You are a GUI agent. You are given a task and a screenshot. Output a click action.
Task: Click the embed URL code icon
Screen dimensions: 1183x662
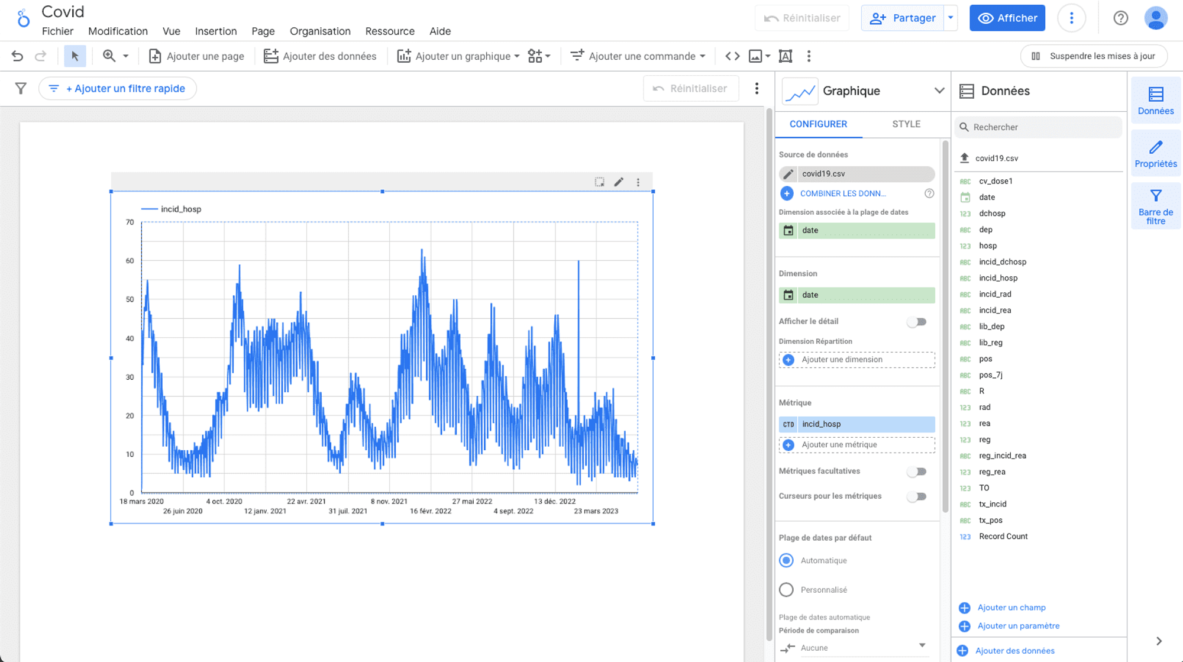click(x=732, y=56)
